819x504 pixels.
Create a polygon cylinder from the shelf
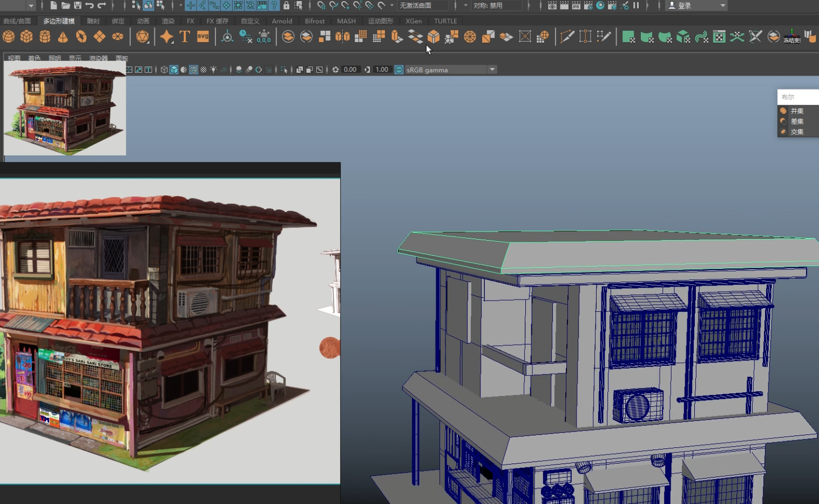45,37
